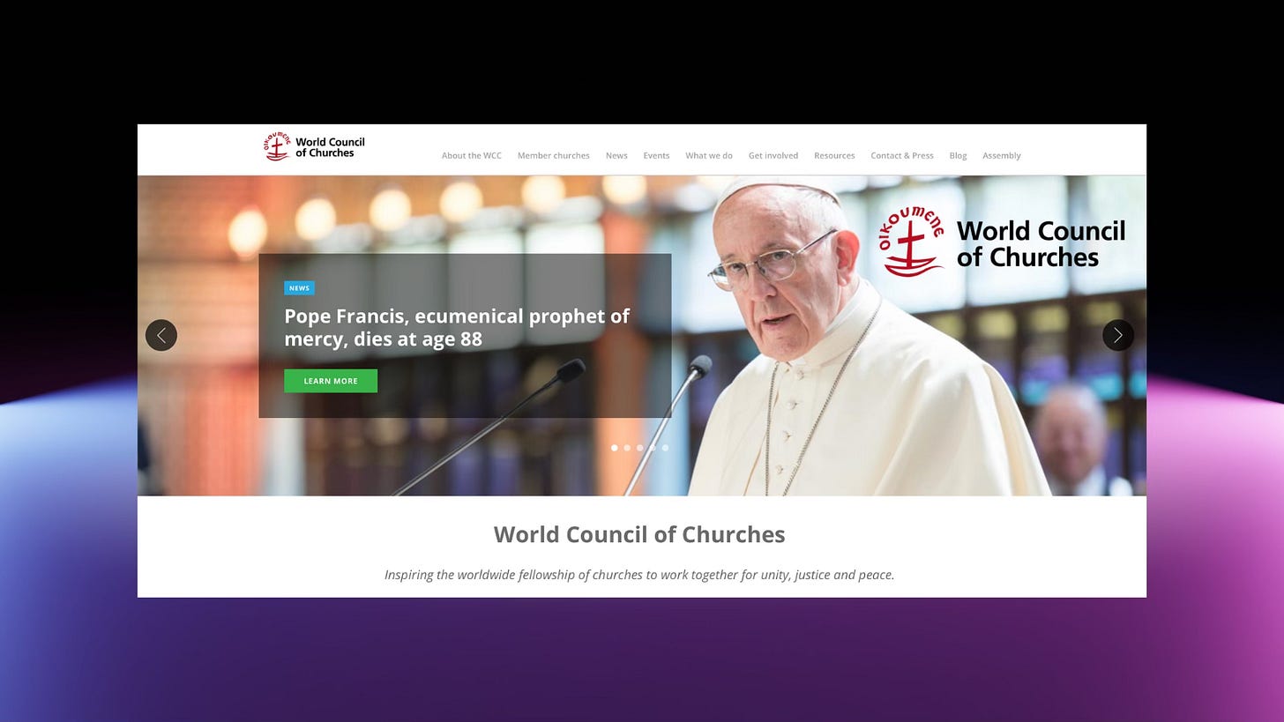This screenshot has height=722, width=1284.
Task: Click the large Oikoumene logo on banner
Action: point(1003,242)
